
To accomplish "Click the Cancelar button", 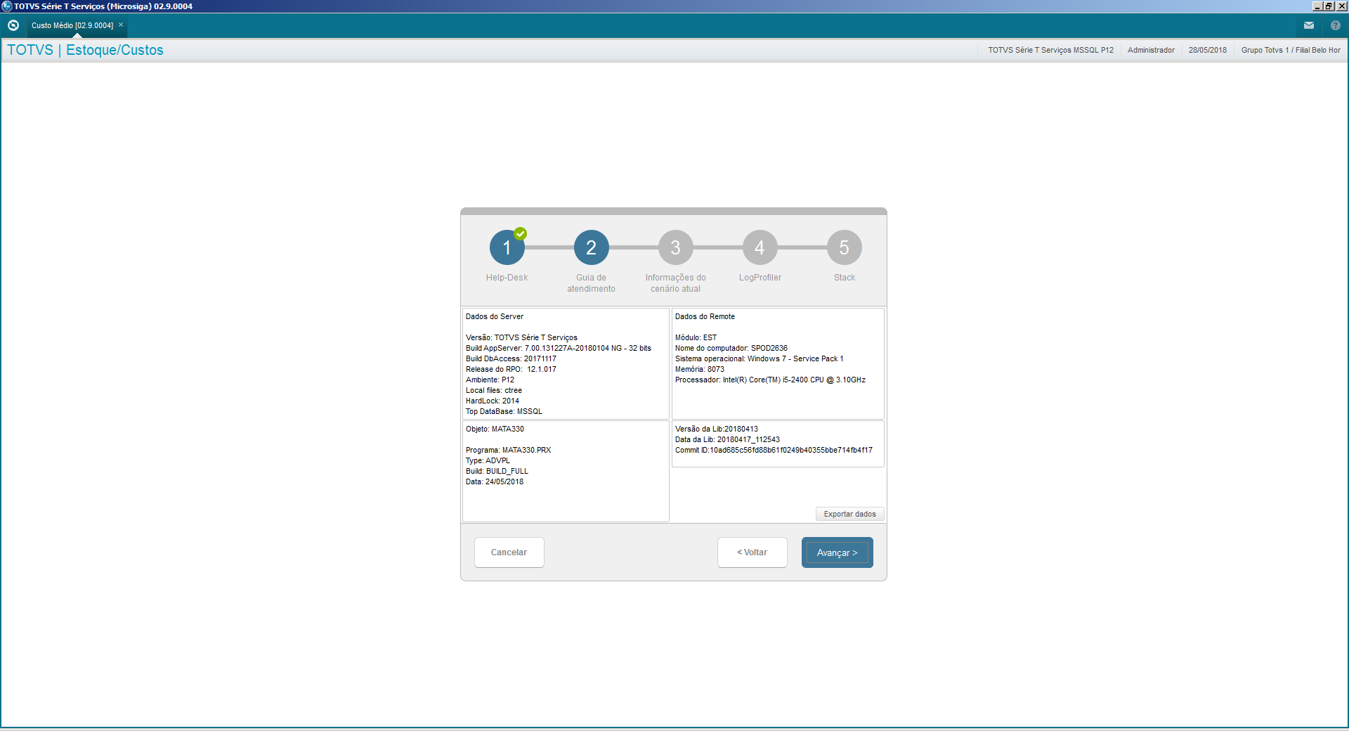I will pyautogui.click(x=509, y=552).
